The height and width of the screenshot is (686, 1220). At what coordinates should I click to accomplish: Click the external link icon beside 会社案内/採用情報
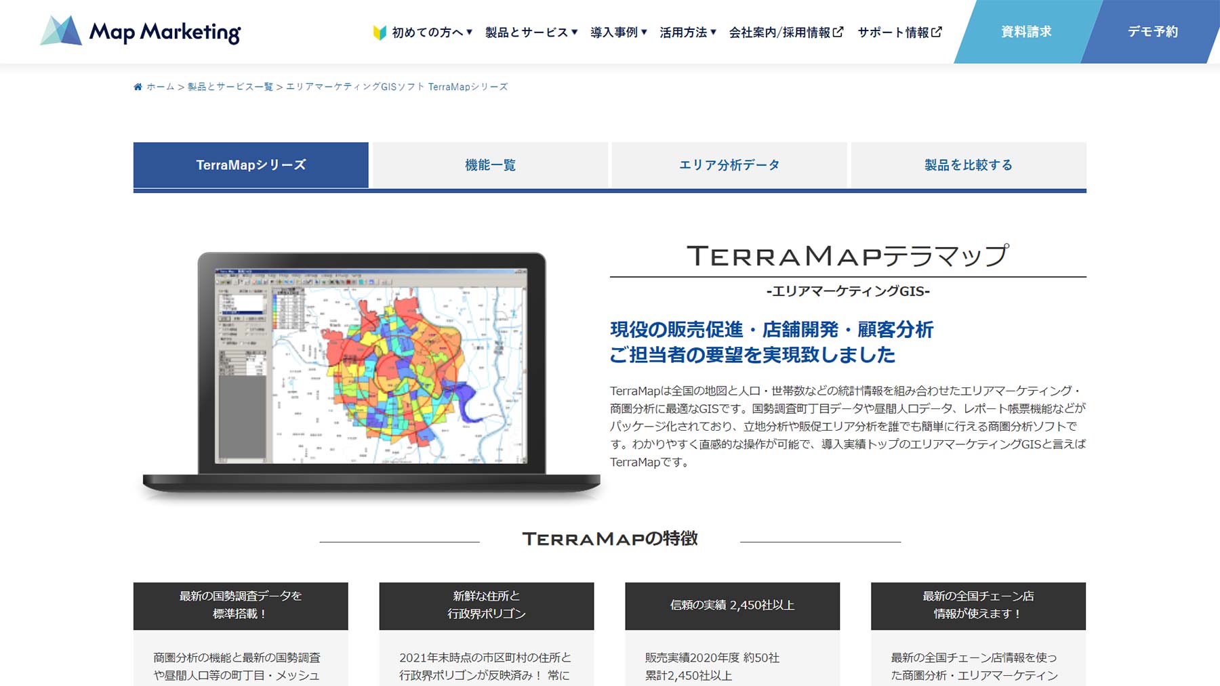pos(838,32)
